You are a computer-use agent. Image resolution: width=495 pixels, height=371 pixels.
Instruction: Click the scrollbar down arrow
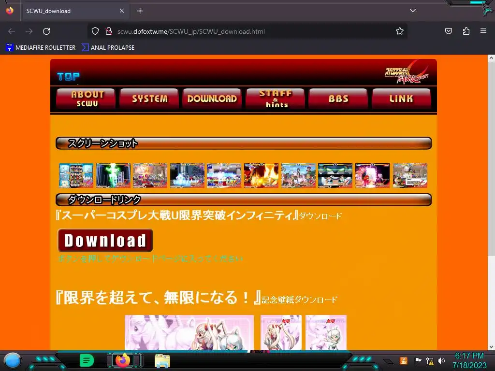491,346
